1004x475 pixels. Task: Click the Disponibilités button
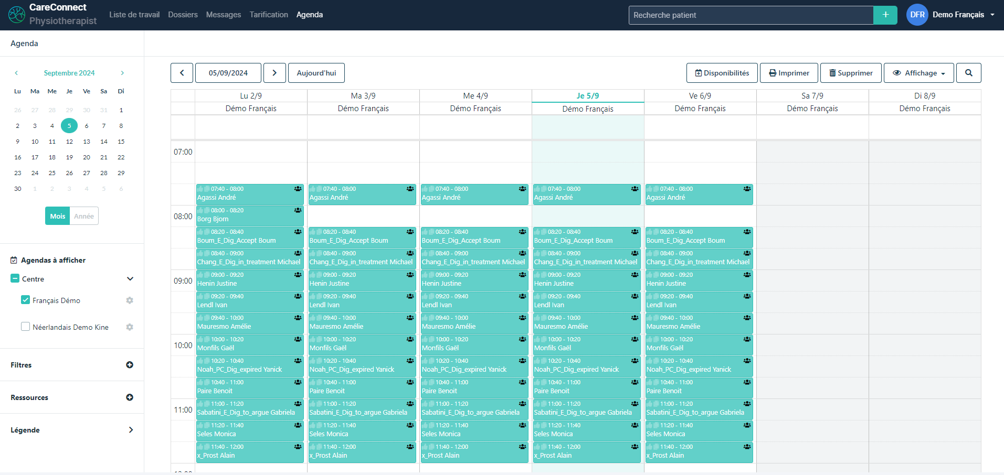click(x=722, y=73)
